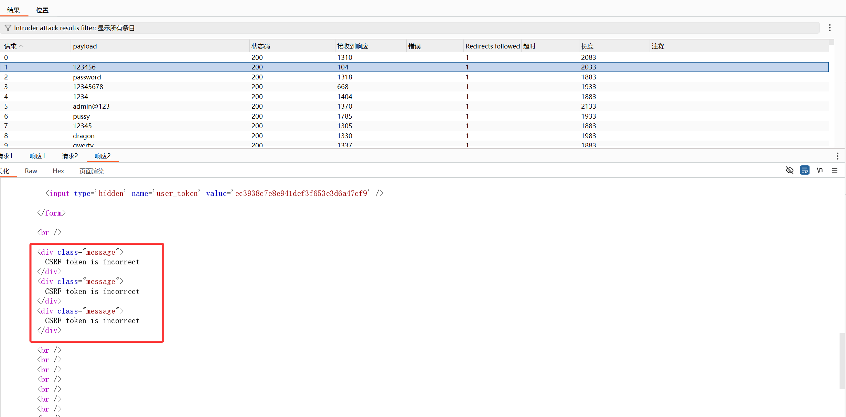Click the user_token value string in response

coord(301,194)
